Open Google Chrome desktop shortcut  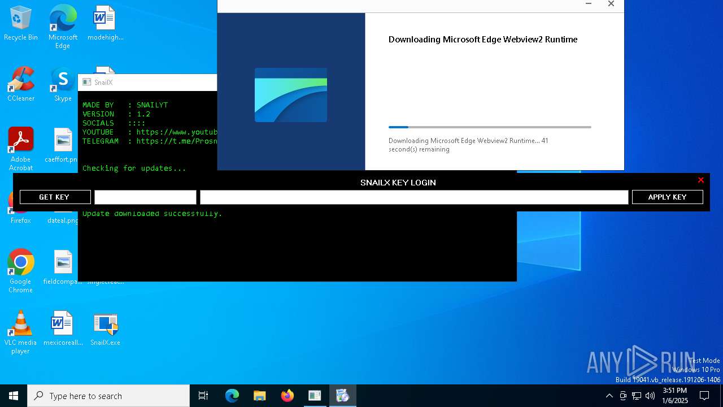[21, 271]
